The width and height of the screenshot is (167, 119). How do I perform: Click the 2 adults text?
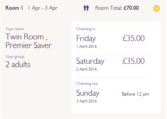point(18,65)
